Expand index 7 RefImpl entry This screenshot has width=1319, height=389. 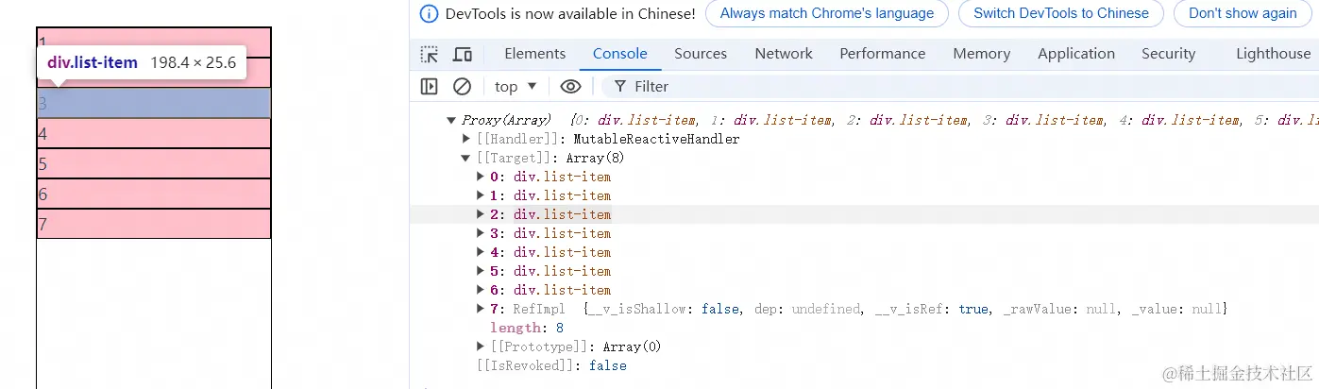point(482,309)
